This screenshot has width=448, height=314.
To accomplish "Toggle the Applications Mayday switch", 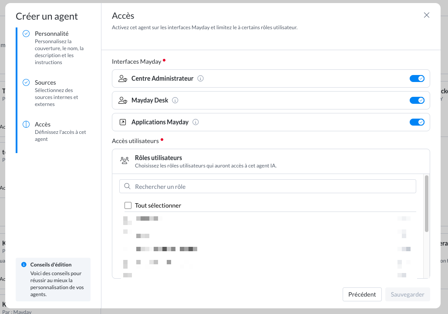I will (417, 122).
